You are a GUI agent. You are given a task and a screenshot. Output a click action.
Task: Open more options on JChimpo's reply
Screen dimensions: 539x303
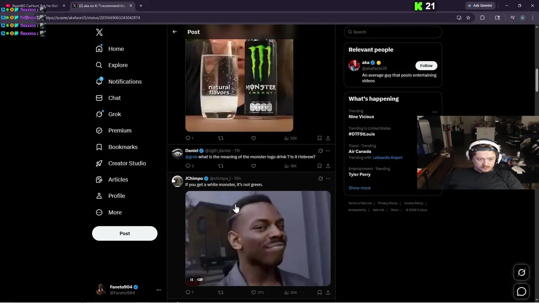[328, 178]
